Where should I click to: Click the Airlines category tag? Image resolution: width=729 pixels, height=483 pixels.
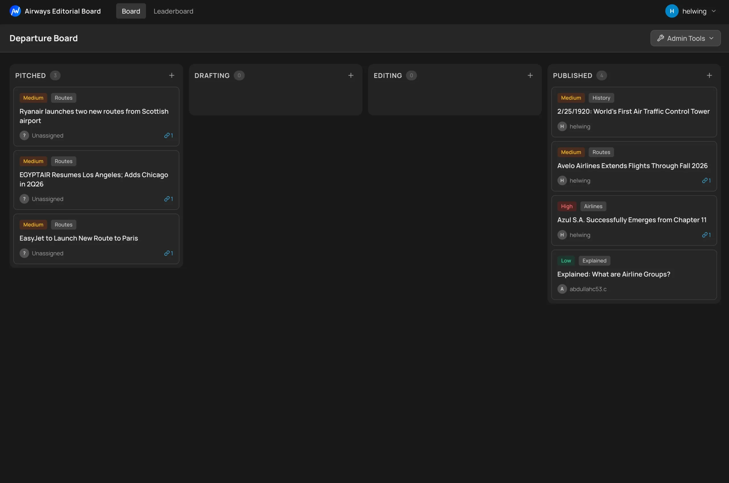pyautogui.click(x=593, y=206)
